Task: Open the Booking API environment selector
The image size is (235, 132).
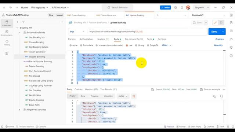Action: (208, 15)
